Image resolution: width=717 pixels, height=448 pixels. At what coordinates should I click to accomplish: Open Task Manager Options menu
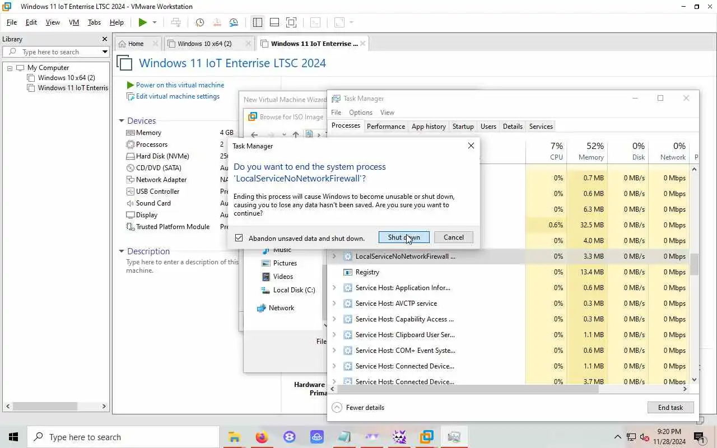click(361, 113)
